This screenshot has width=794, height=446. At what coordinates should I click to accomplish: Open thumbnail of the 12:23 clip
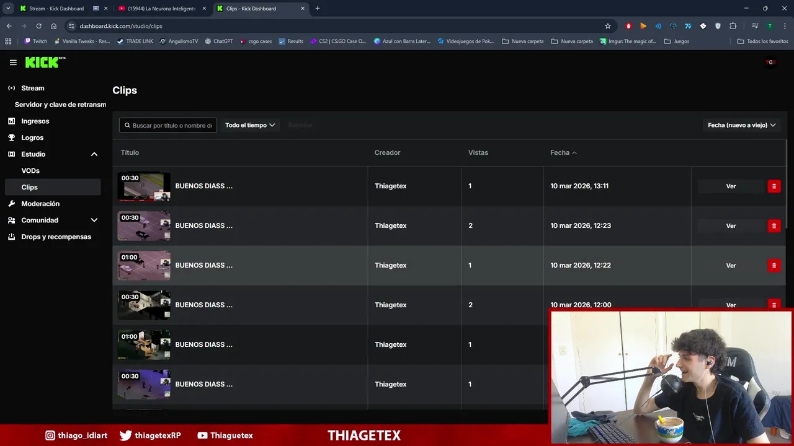[144, 225]
